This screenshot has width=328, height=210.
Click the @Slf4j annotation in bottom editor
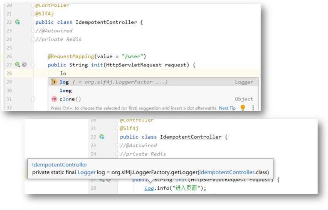point(129,128)
